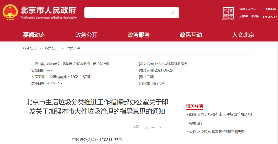Viewport: 278px width, 144px height.
Task: Open the 政务公开 navigation menu
Action: pyautogui.click(x=86, y=35)
